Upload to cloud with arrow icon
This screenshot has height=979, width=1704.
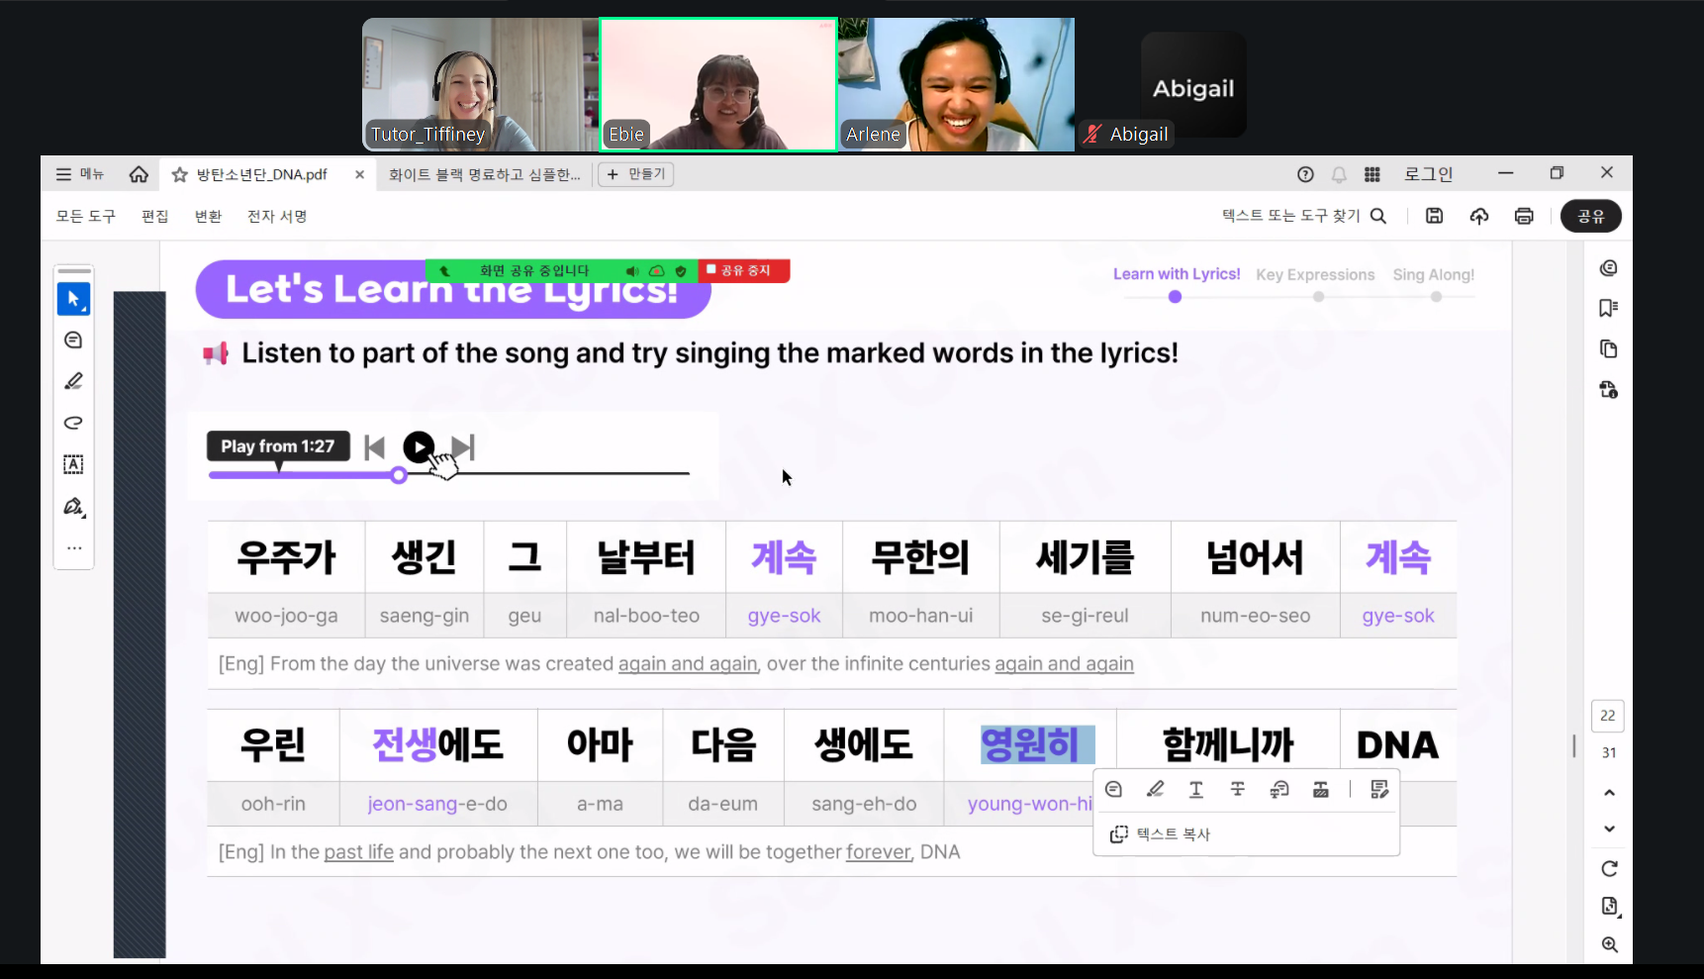click(1479, 216)
